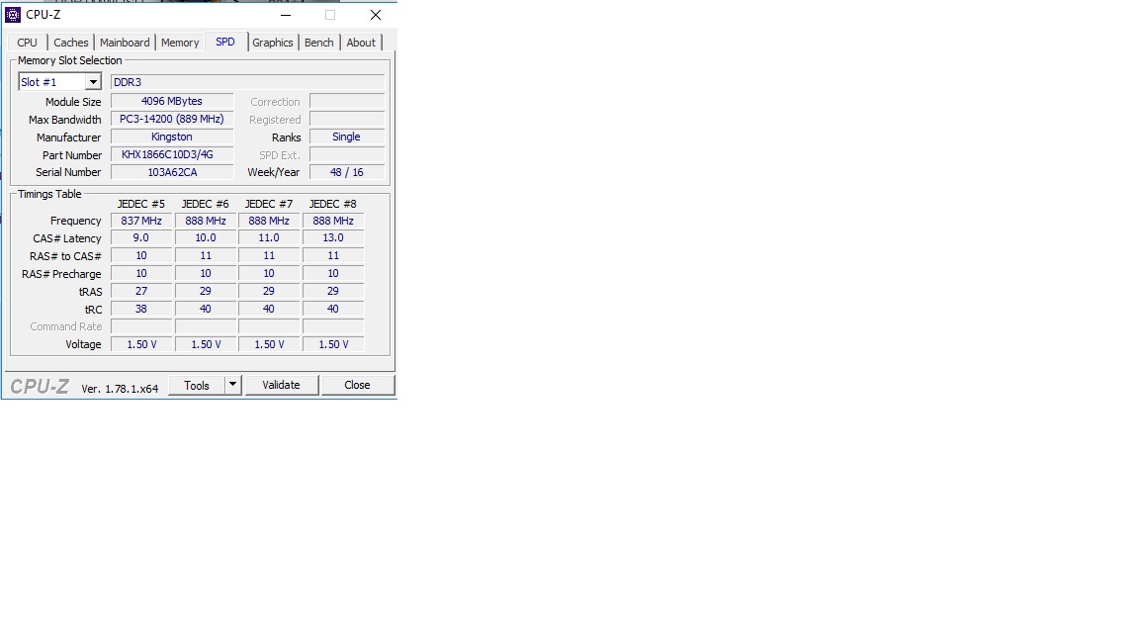This screenshot has width=1139, height=641.
Task: Click the serial number 103A62CA
Action: click(x=172, y=172)
